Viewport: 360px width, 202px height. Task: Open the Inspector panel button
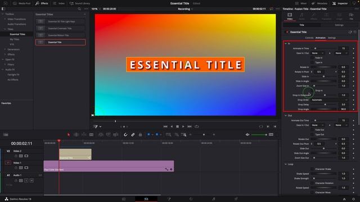click(x=340, y=3)
